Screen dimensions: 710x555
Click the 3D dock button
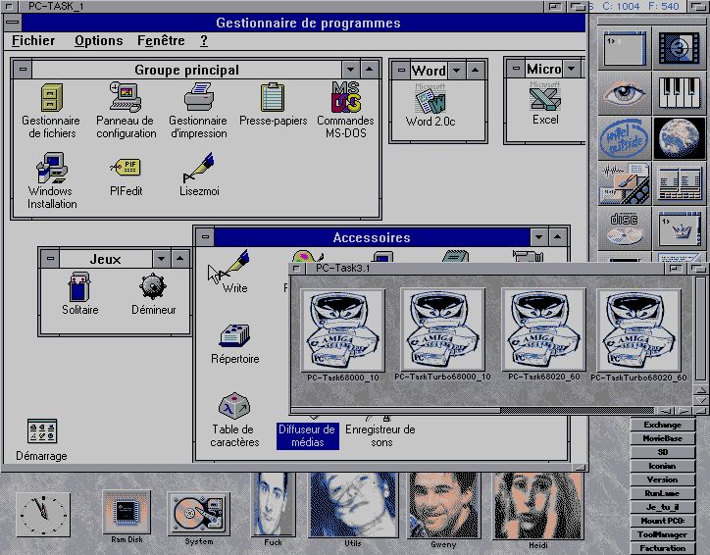[x=663, y=452]
